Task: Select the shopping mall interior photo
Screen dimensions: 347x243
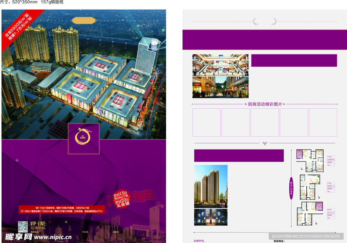Action: pos(220,65)
